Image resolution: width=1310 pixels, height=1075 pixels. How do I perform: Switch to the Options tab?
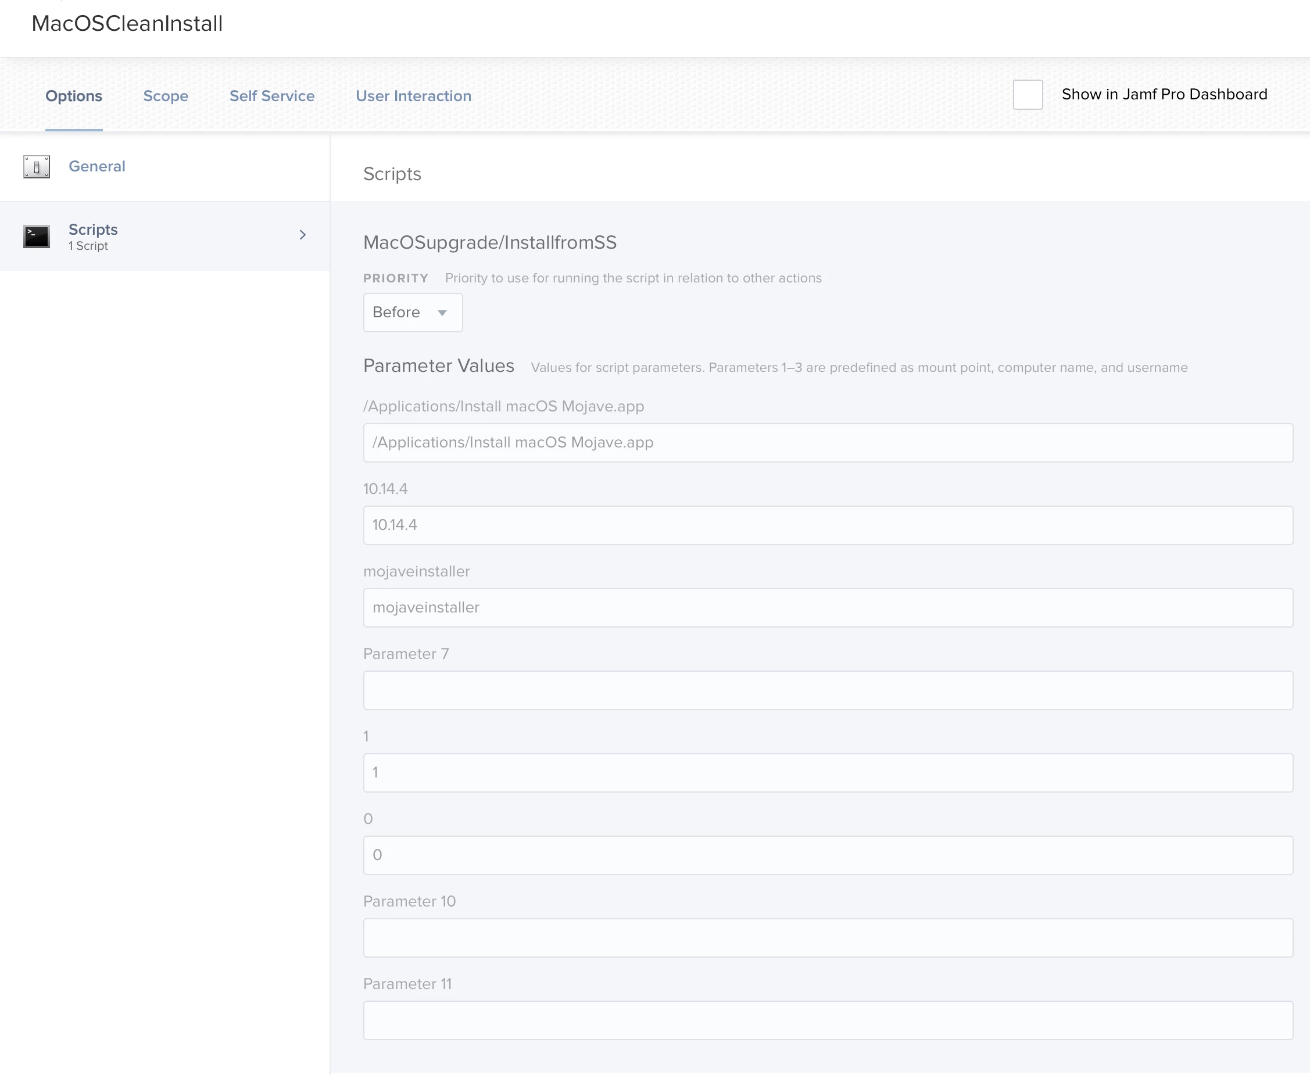74,96
